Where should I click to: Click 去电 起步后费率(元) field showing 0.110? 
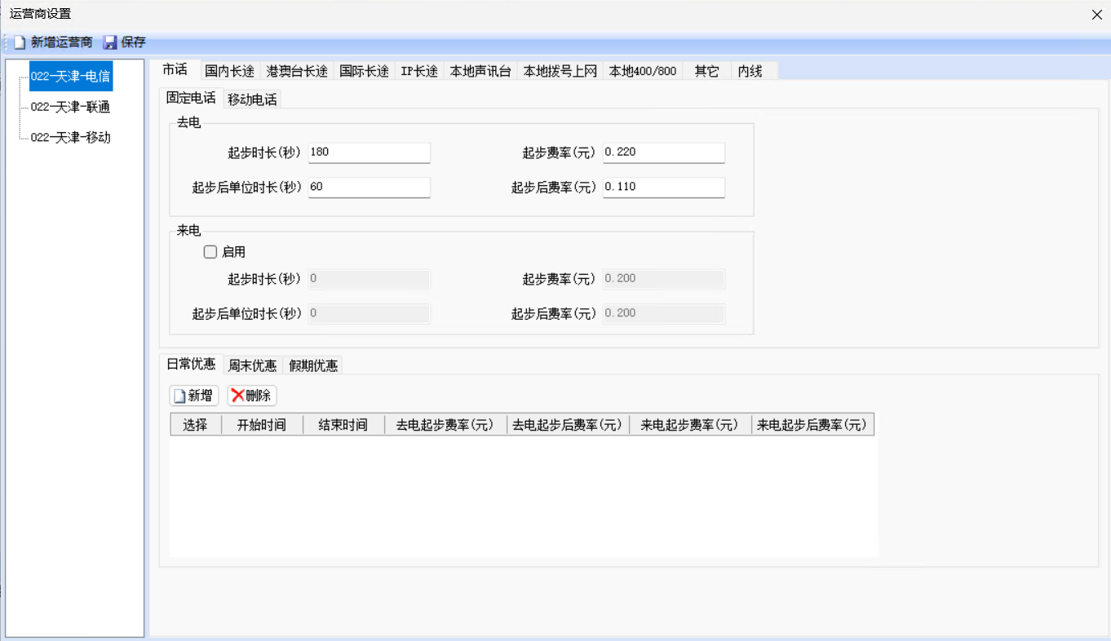pos(664,187)
